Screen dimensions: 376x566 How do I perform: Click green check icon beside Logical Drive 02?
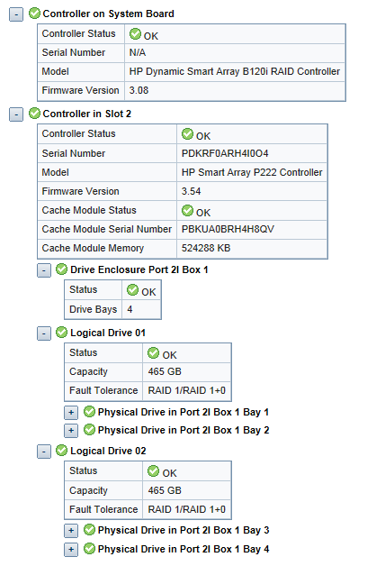click(x=61, y=451)
